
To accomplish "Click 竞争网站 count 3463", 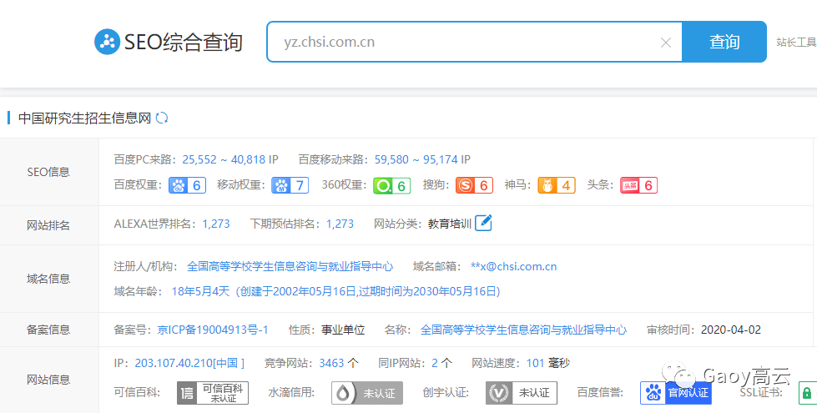I will pos(331,363).
